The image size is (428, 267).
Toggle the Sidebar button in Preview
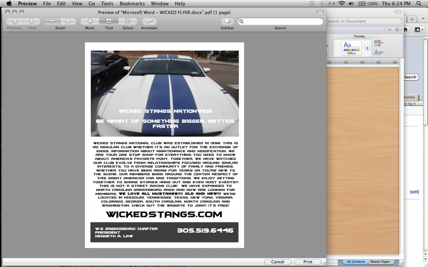point(227,21)
